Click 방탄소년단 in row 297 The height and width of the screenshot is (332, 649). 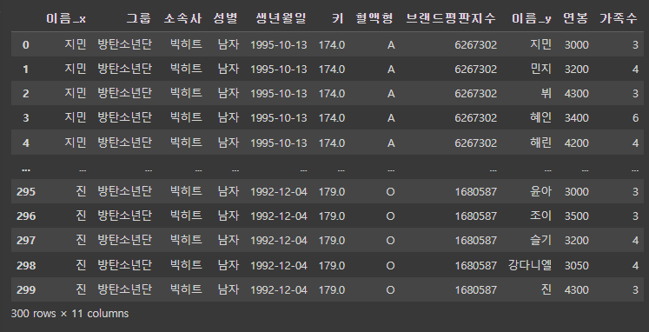click(124, 240)
